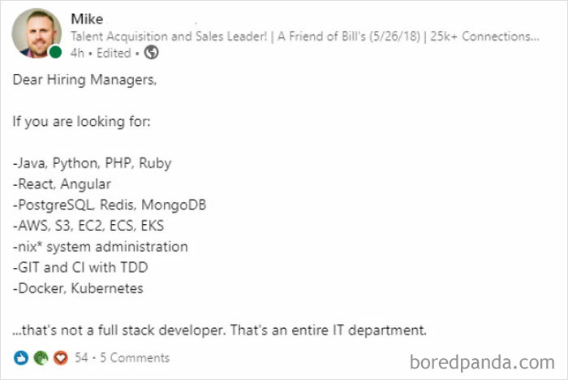568x380 pixels.
Task: Click the green clapping Celebrate reaction icon
Action: 40,357
